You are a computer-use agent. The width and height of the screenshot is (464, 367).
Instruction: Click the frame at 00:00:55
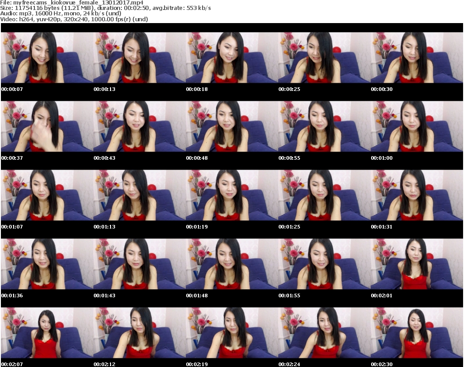pyautogui.click(x=324, y=126)
